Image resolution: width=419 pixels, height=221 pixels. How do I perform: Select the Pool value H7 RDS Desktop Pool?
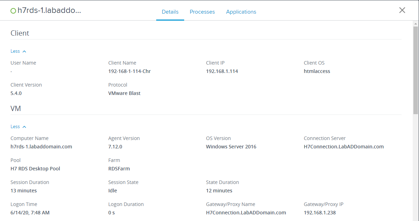click(35, 169)
